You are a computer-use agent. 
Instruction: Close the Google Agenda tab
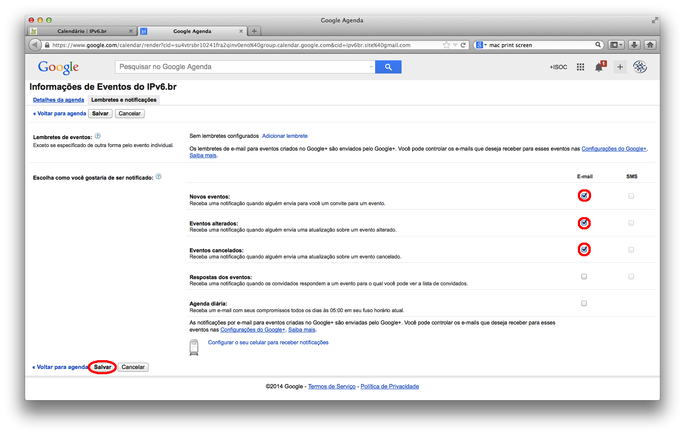pyautogui.click(x=241, y=31)
